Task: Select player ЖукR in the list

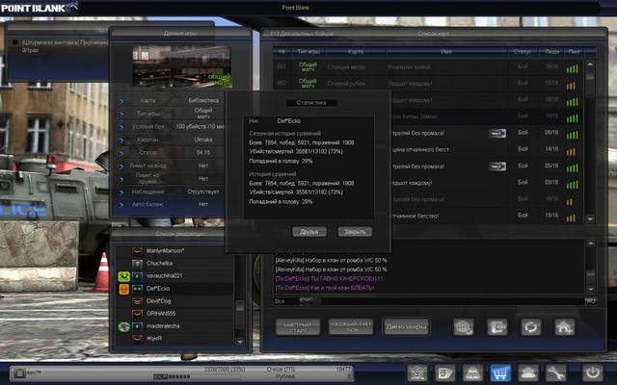Action: click(x=174, y=339)
